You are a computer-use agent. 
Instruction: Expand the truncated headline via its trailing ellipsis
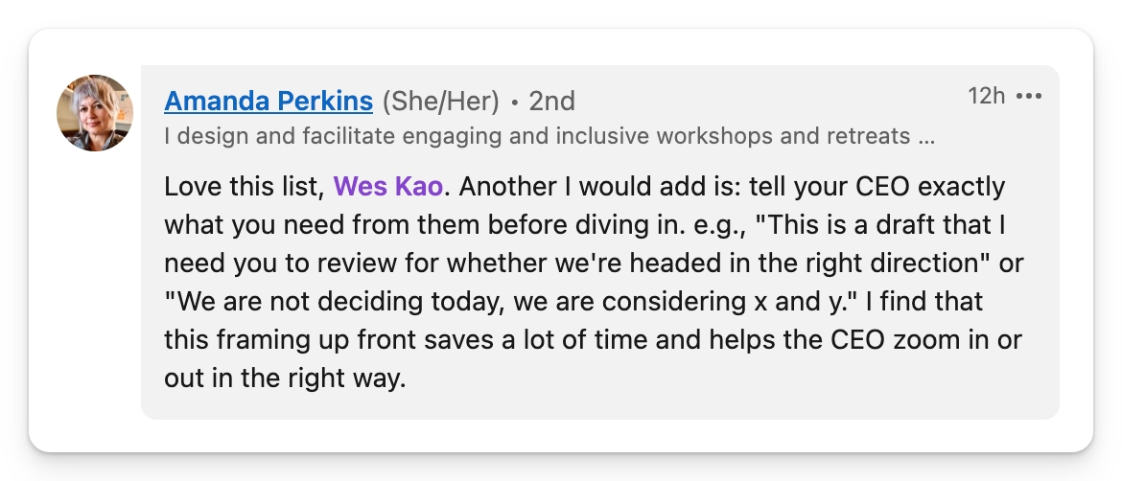[926, 136]
